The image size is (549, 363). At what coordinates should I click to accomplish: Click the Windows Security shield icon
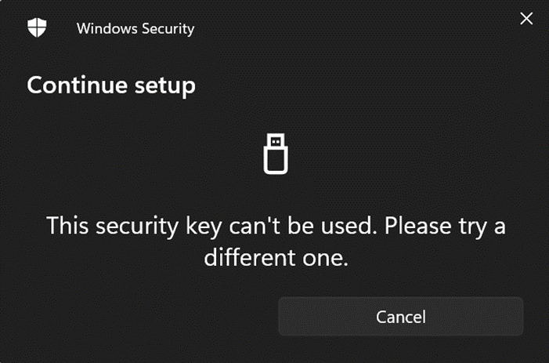[x=37, y=28]
